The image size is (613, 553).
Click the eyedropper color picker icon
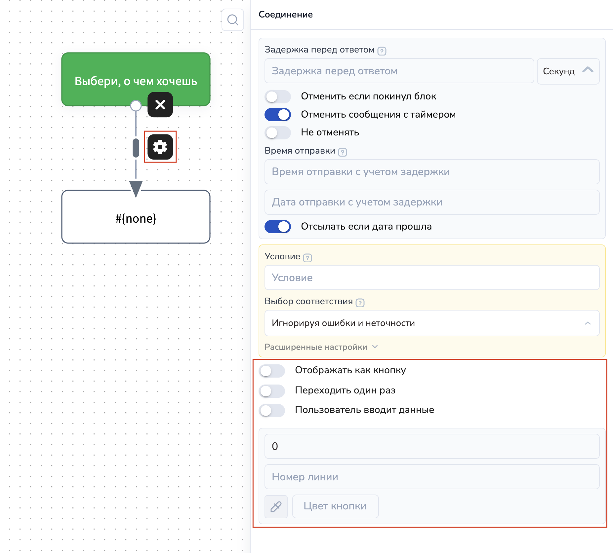[x=276, y=506]
